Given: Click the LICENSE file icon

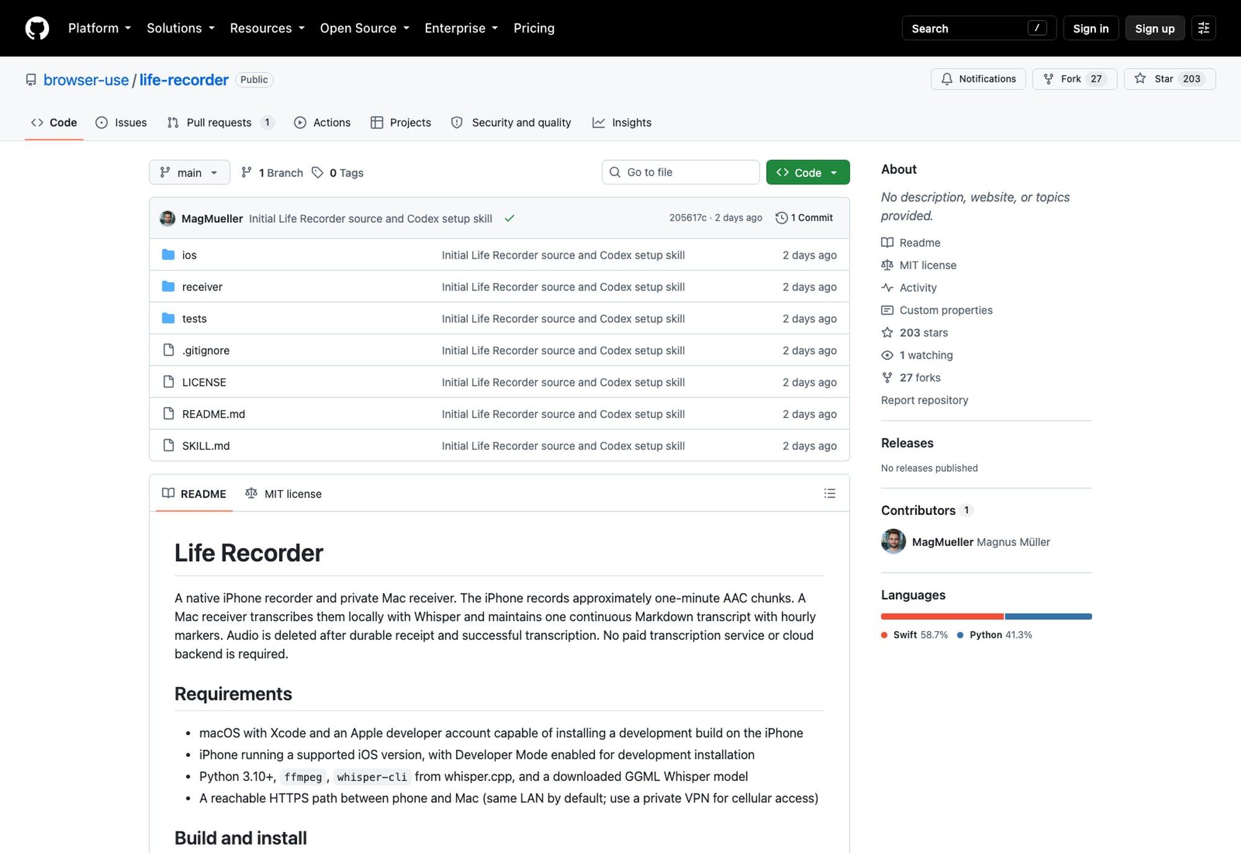Looking at the screenshot, I should [168, 382].
